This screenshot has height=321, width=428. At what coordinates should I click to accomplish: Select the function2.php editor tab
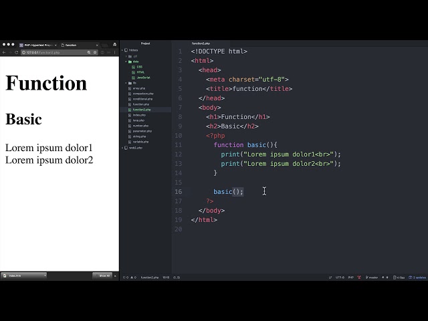(201, 43)
